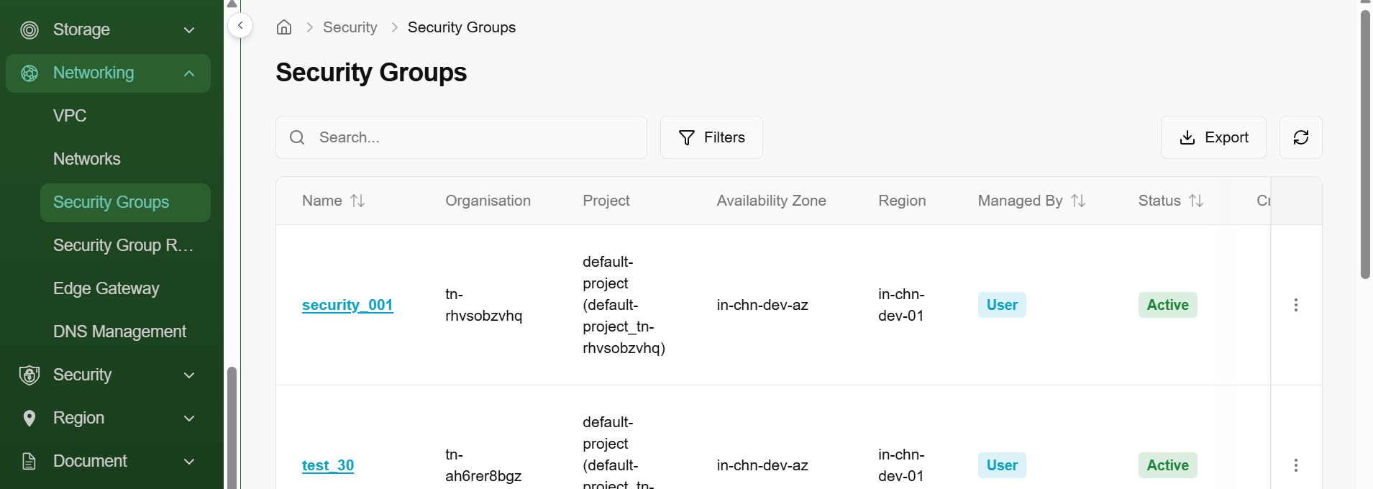
Task: Open actions menu for test_30 row
Action: [1295, 465]
